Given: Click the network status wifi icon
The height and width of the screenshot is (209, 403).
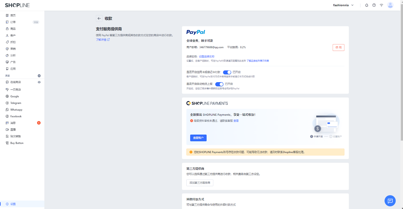Looking at the screenshot, I should pyautogui.click(x=381, y=5).
